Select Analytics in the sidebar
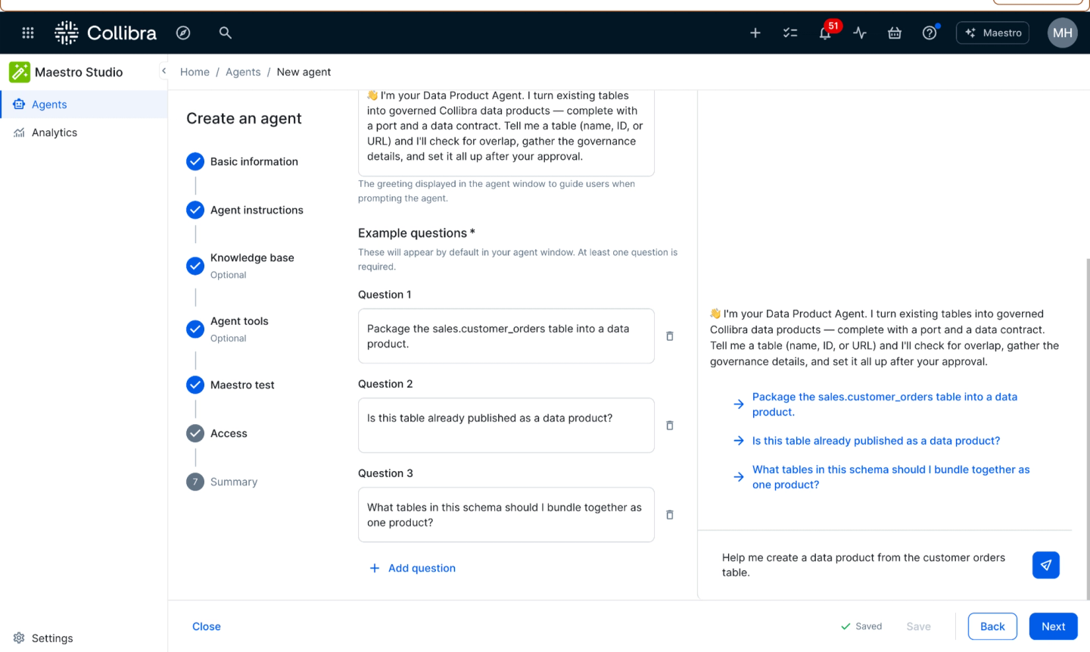Viewport: 1090px width, 652px height. click(x=83, y=133)
